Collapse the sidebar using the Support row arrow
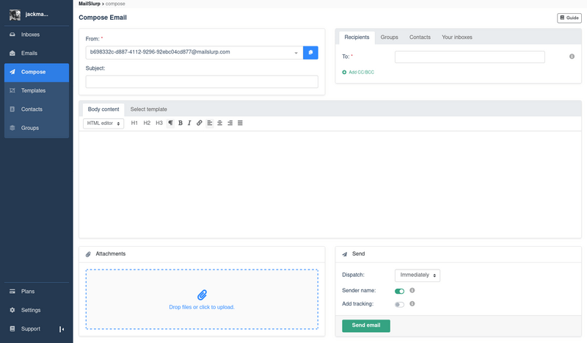This screenshot has height=343, width=587. [x=62, y=329]
